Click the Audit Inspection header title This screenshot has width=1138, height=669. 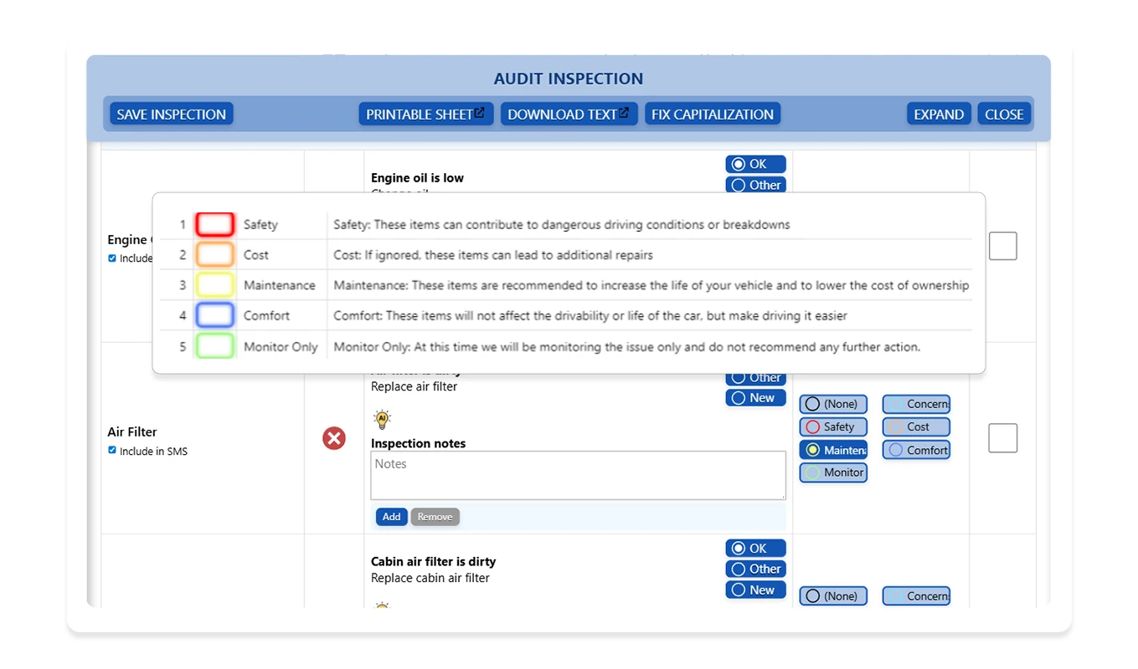coord(569,79)
